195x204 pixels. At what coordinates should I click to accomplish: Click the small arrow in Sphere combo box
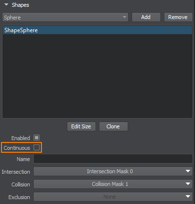[x=124, y=17]
